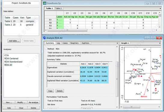Click the Axis 1 Eigenvalues cell 0.2618
This screenshot has width=164, height=112.
point(83,67)
